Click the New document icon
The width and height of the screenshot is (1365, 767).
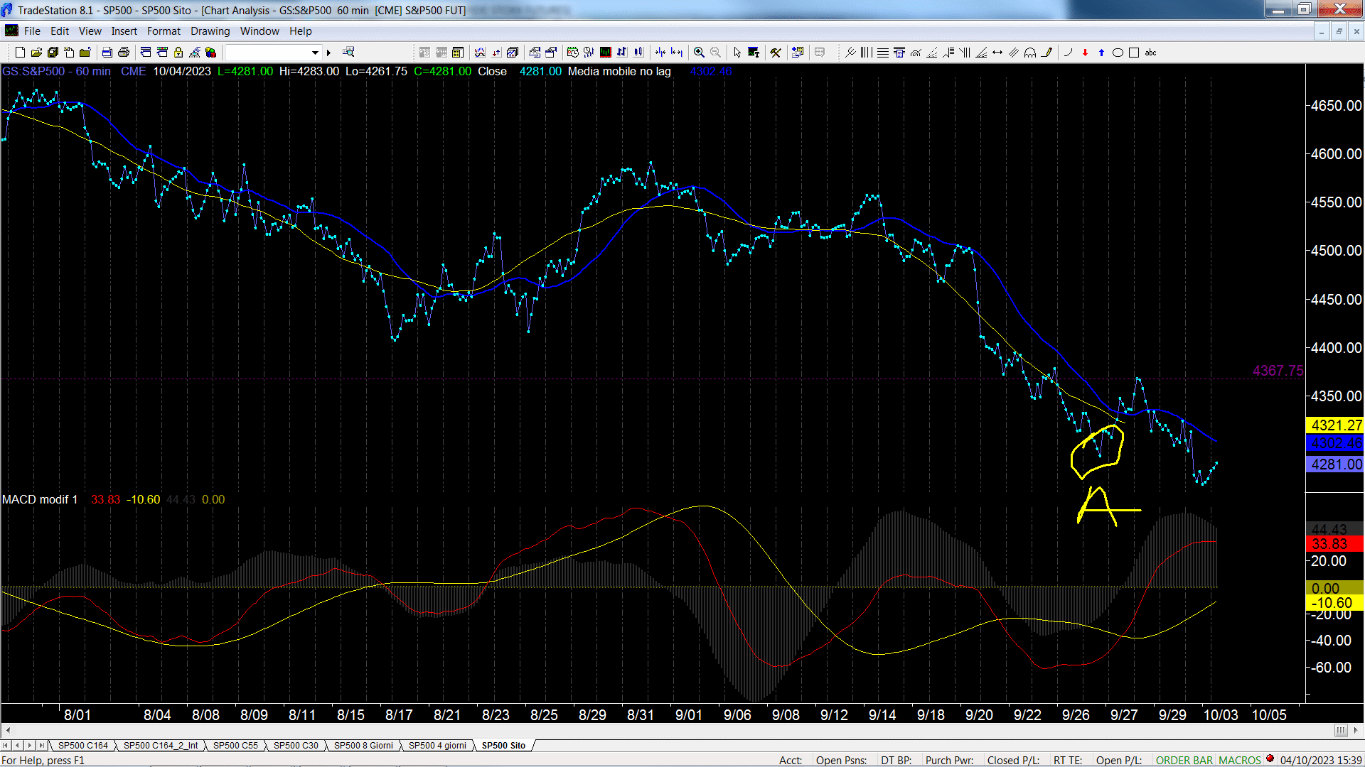[20, 53]
